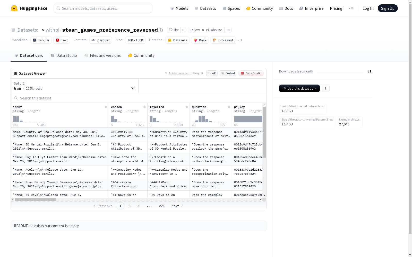The image size is (412, 257).
Task: Click the input column length histogram
Action: [30, 119]
